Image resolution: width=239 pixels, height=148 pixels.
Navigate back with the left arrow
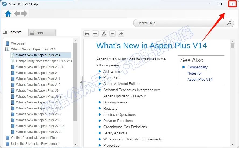coord(17,13)
